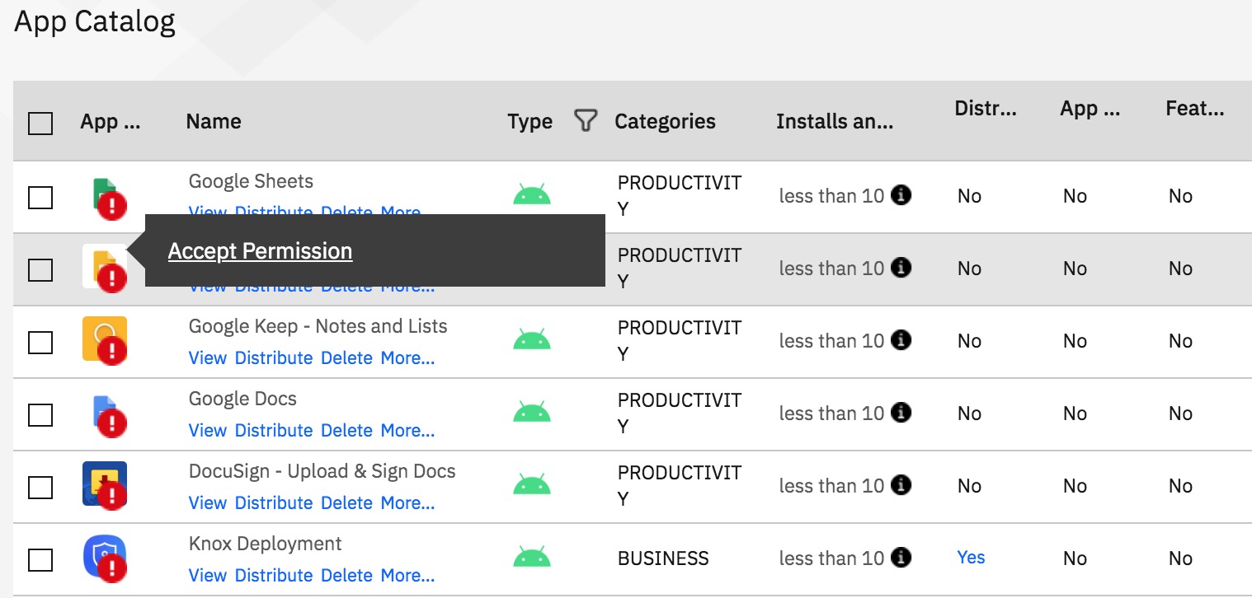Click View link for DocuSign
Image resolution: width=1252 pixels, height=598 pixels.
point(208,503)
